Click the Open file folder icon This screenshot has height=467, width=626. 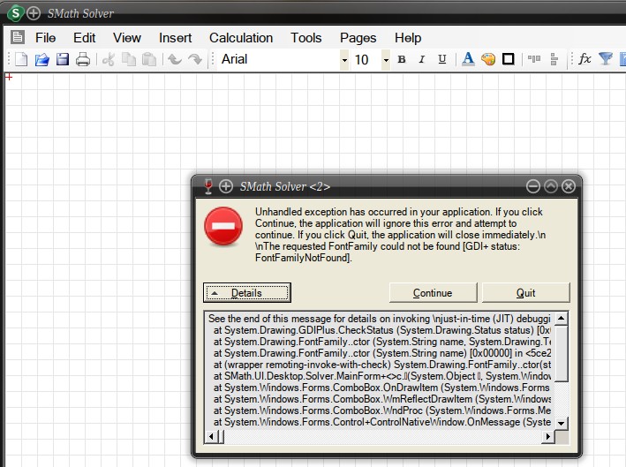tap(41, 59)
